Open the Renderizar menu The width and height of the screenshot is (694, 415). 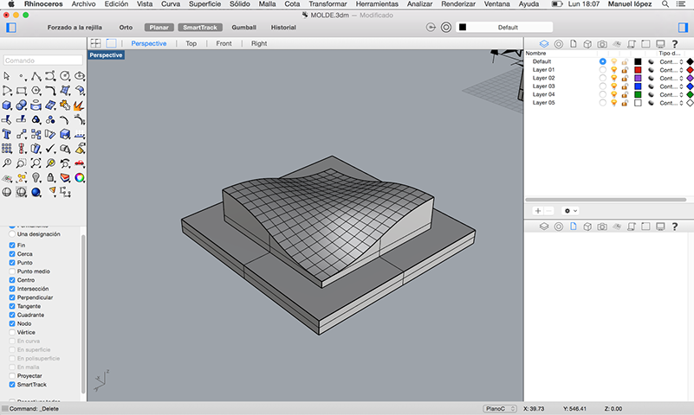(x=458, y=4)
